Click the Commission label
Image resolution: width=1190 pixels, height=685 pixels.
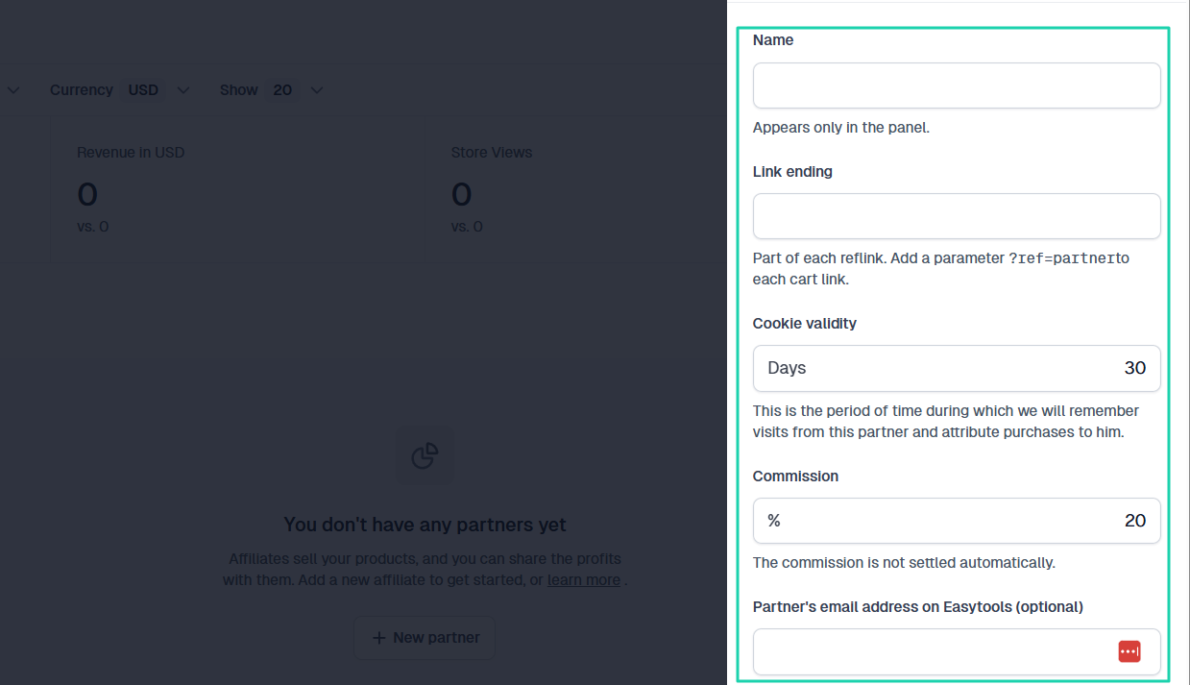click(795, 477)
